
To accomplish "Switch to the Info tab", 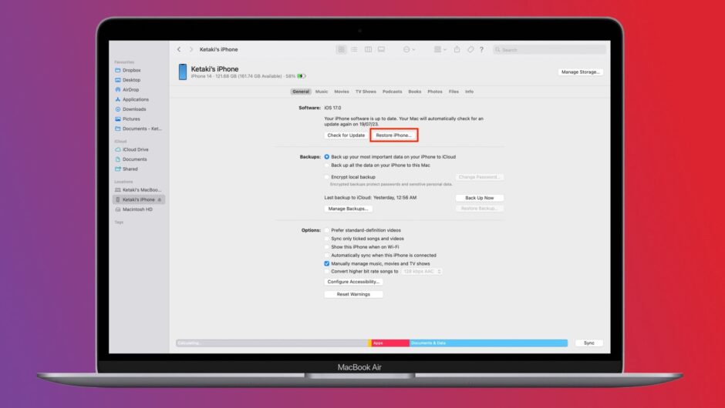I will click(469, 92).
